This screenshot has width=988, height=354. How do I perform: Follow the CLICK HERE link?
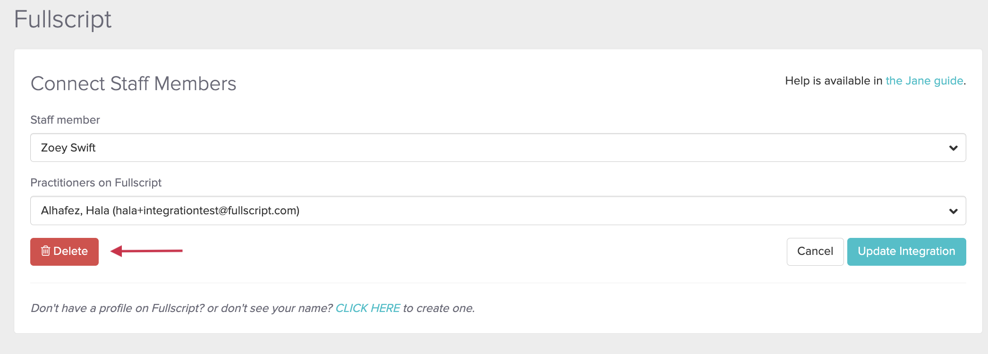(x=367, y=308)
